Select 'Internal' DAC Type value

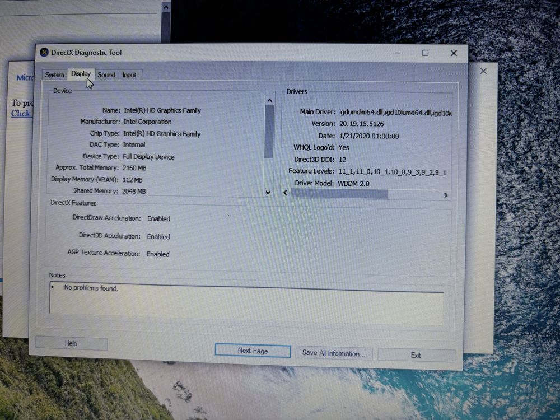point(134,144)
